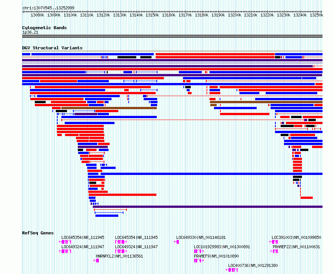Click the magenta LOC101929983 gene glyph

(199, 251)
